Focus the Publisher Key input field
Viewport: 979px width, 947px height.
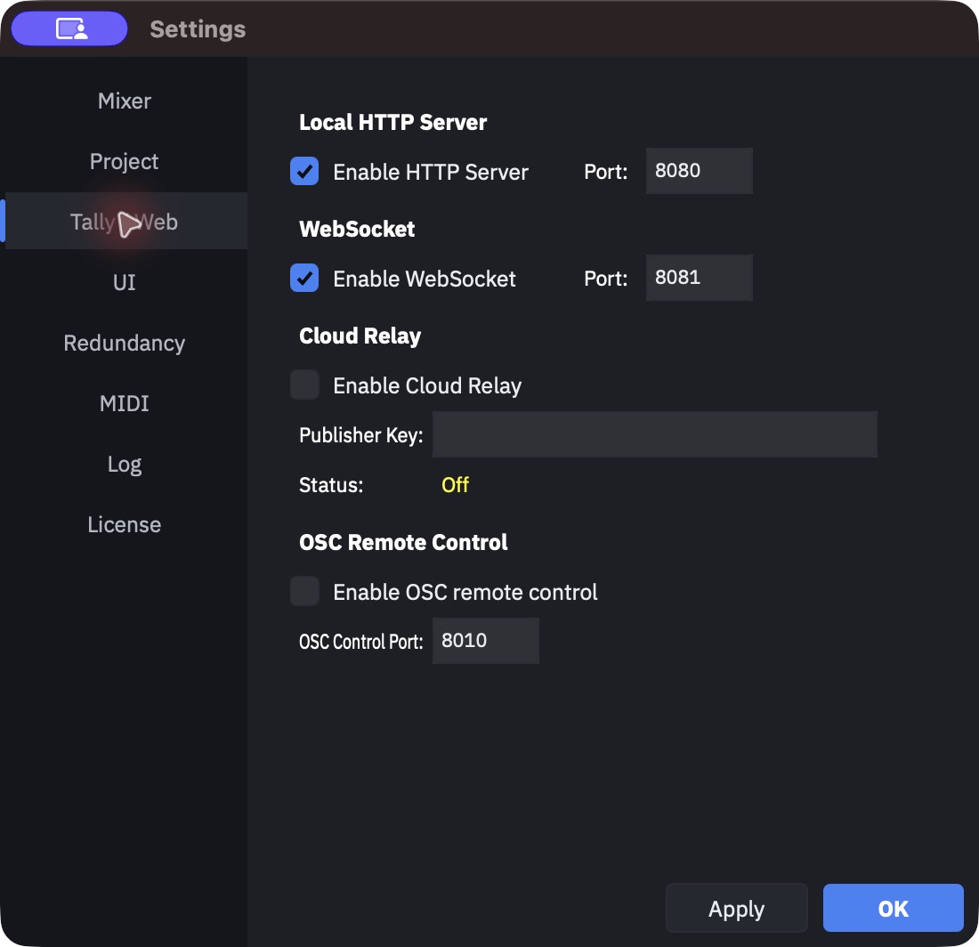(x=655, y=433)
